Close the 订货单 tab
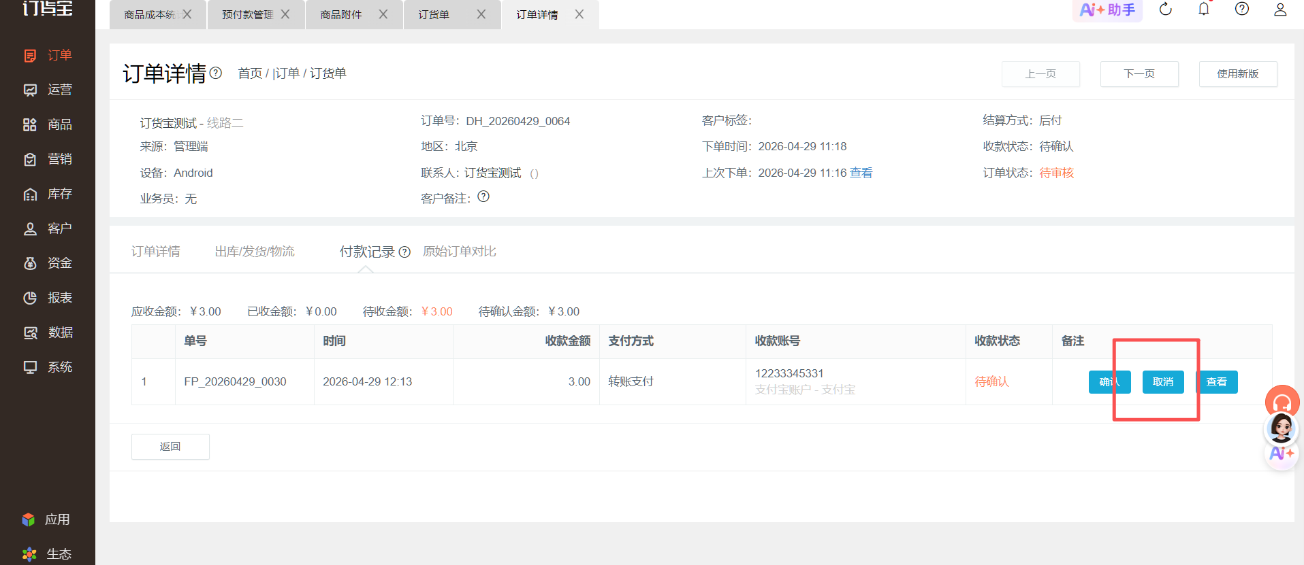 (x=481, y=14)
